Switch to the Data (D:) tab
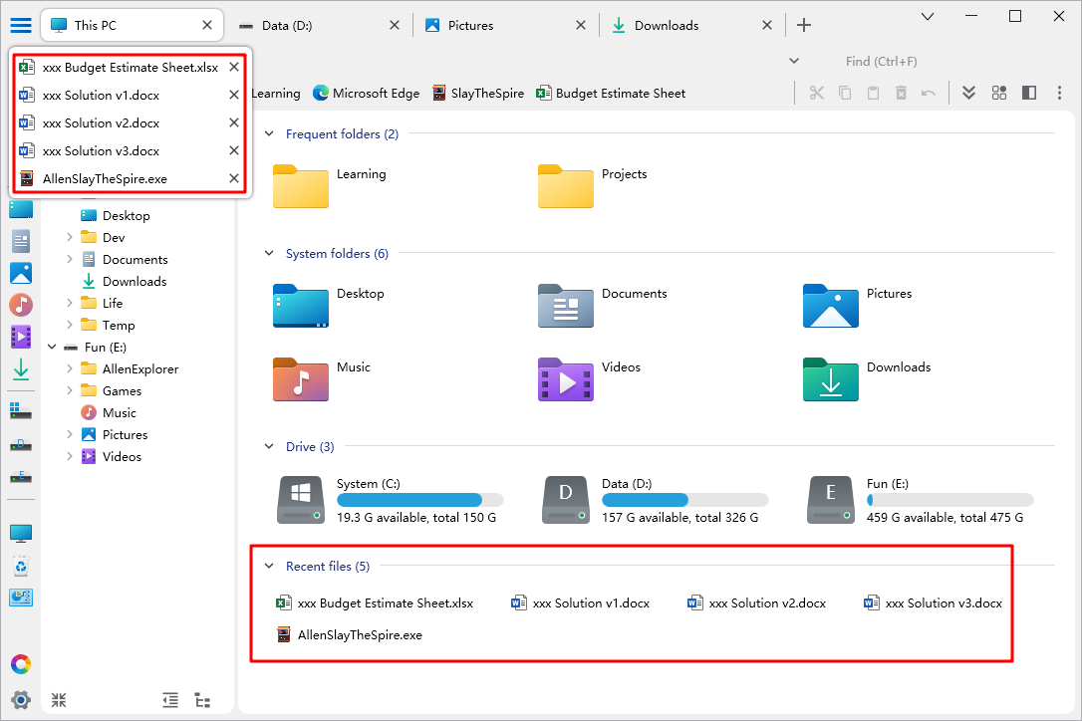 [287, 25]
